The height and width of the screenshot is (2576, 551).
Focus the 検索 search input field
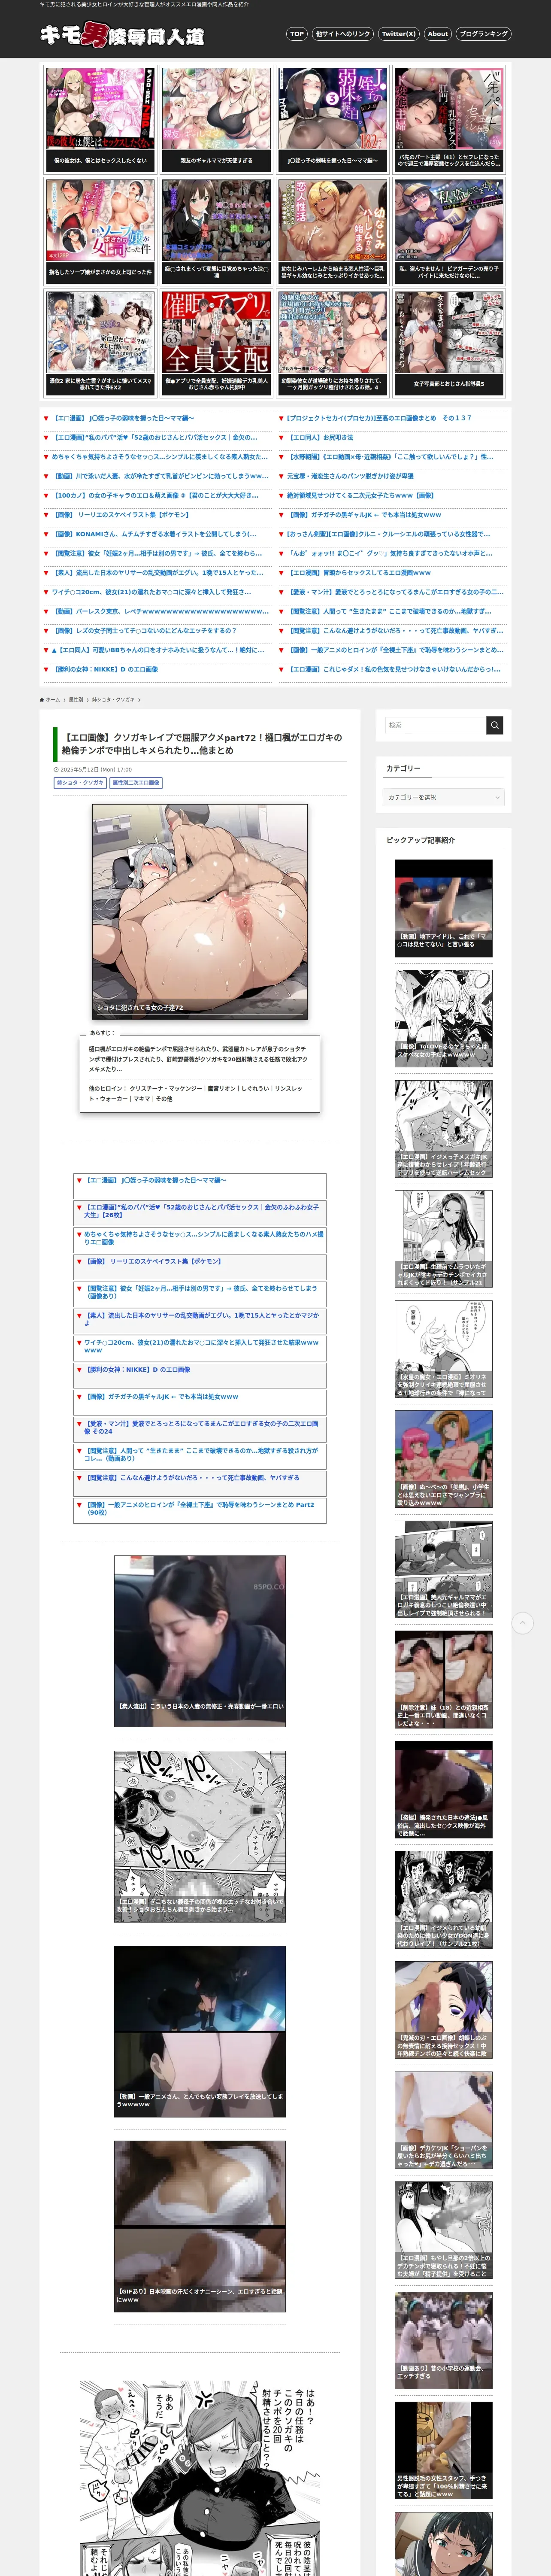(x=435, y=725)
